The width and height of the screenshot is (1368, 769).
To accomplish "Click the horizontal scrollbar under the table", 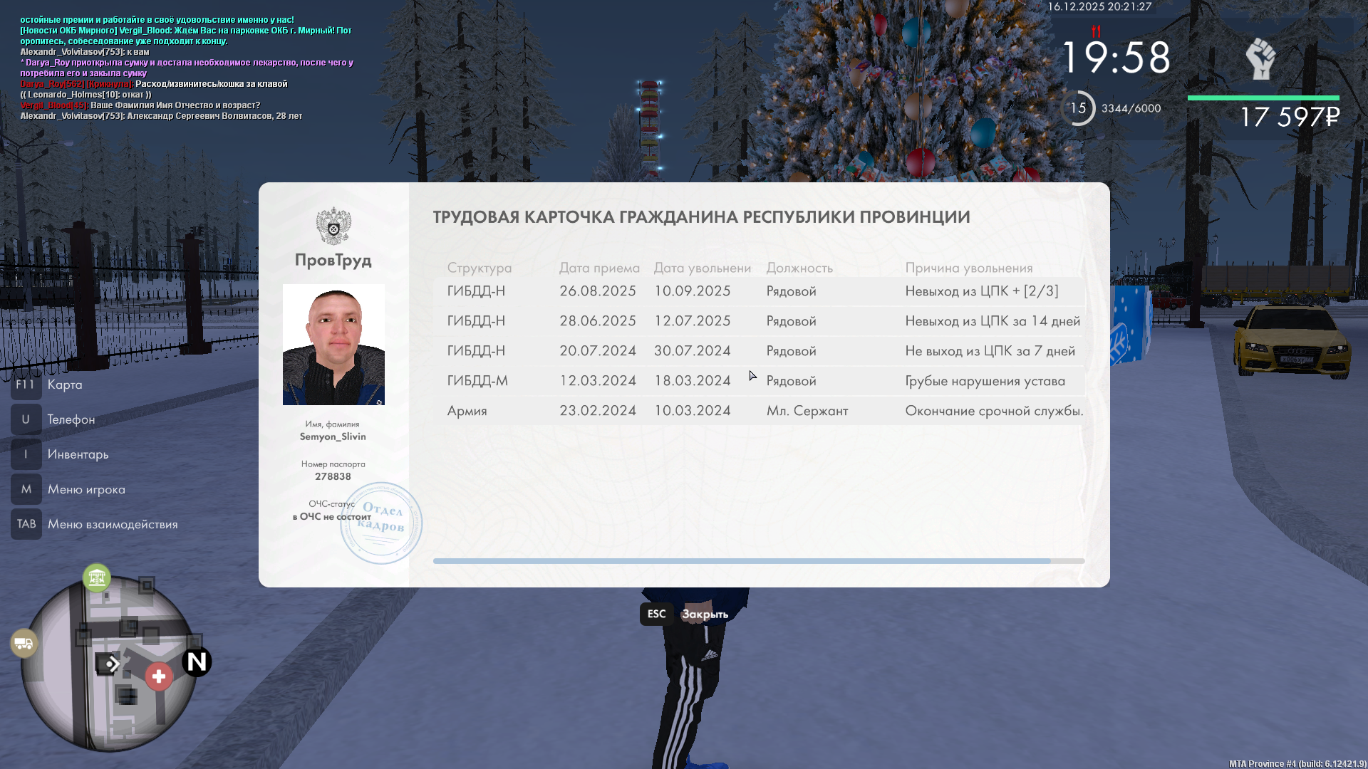I will click(x=741, y=561).
